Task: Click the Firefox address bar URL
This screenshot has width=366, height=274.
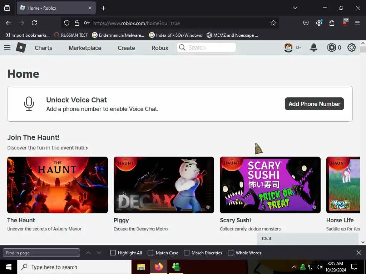Action: pyautogui.click(x=137, y=23)
